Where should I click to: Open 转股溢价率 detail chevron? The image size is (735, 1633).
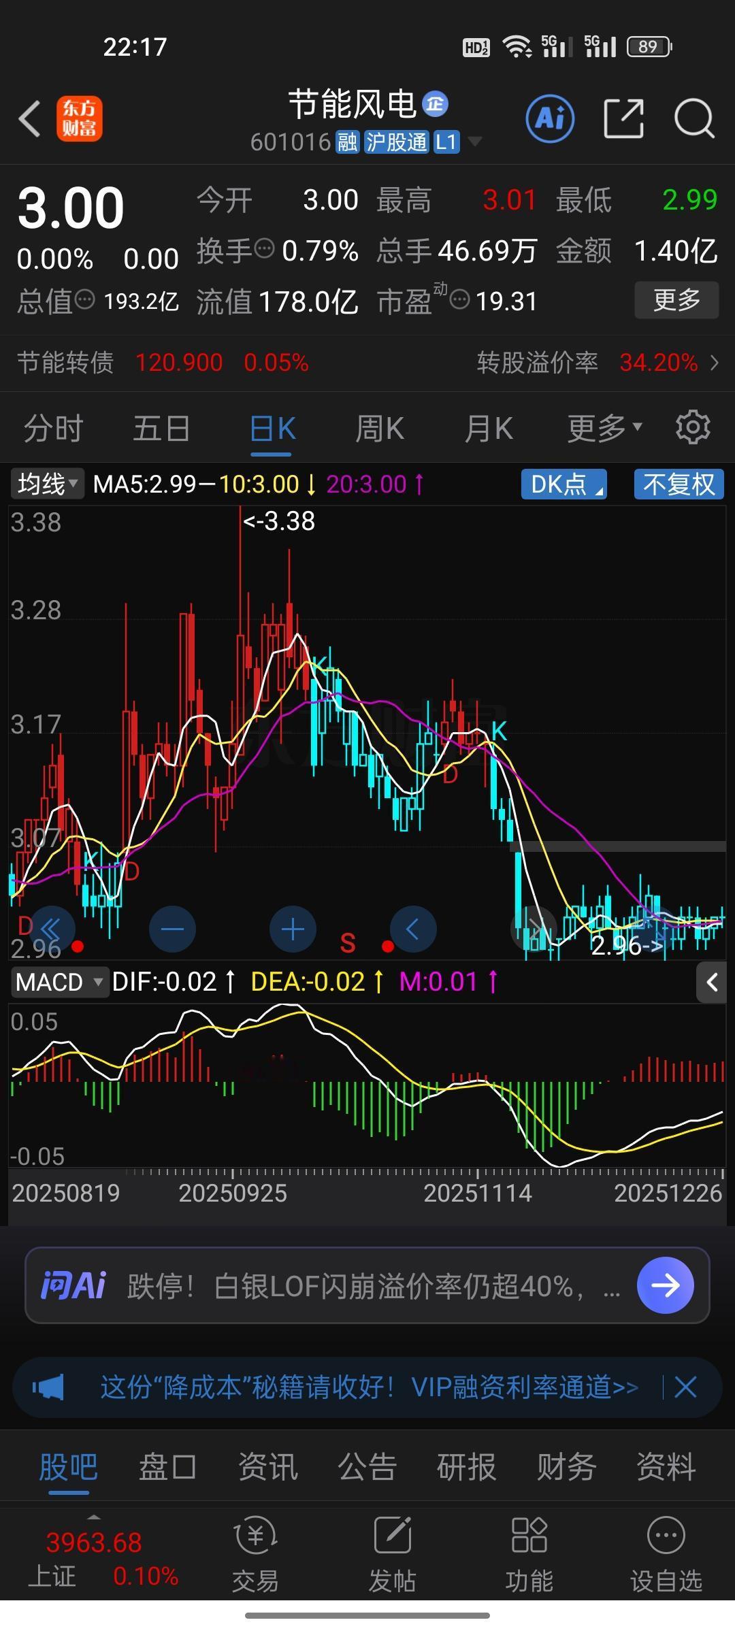coord(714,363)
